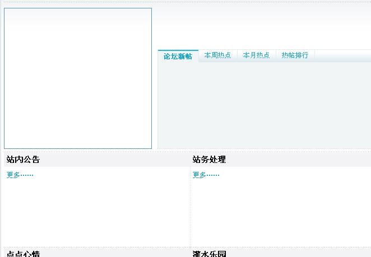371x257 pixels.
Task: Select the 论坛新帖 tab
Action: click(x=178, y=56)
